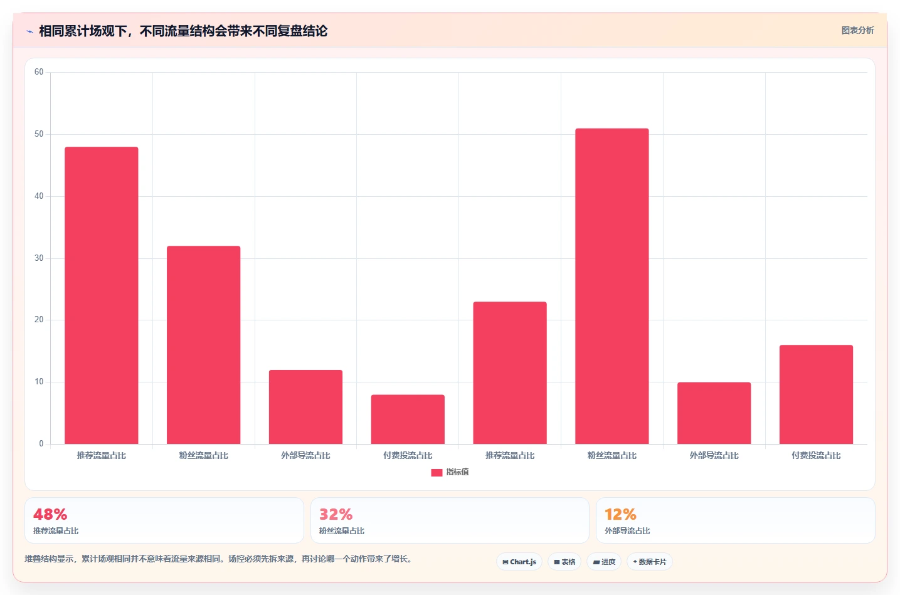Click the y-axis label '30'
Viewport: 900px width, 595px height.
point(39,258)
